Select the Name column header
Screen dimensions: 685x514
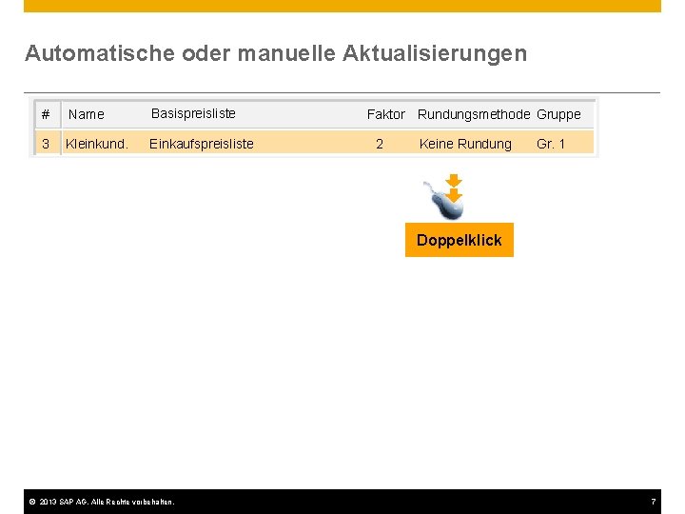pyautogui.click(x=86, y=114)
